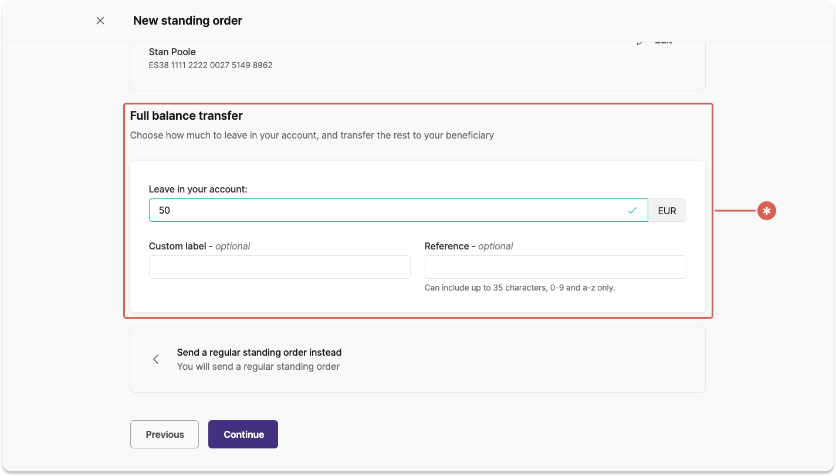Click the 35 characters reference hint text
Viewport: 836px width, 476px height.
click(520, 288)
